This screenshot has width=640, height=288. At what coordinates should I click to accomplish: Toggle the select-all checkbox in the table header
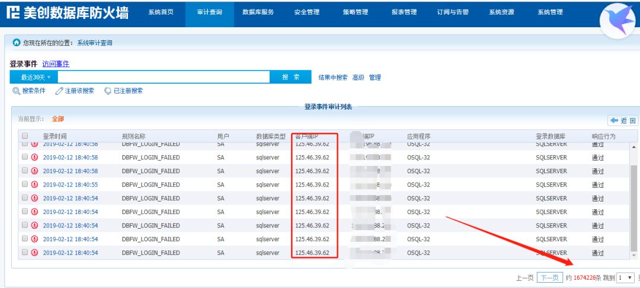[x=25, y=136]
